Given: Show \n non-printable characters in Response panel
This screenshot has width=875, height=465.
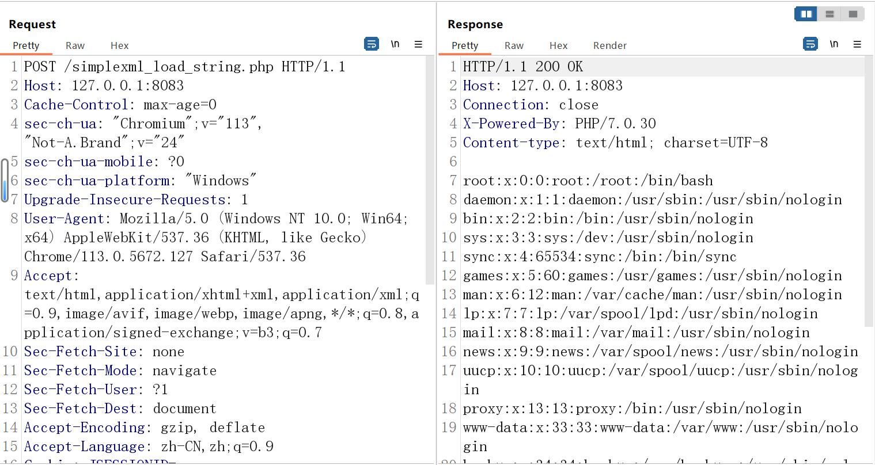Looking at the screenshot, I should coord(834,43).
